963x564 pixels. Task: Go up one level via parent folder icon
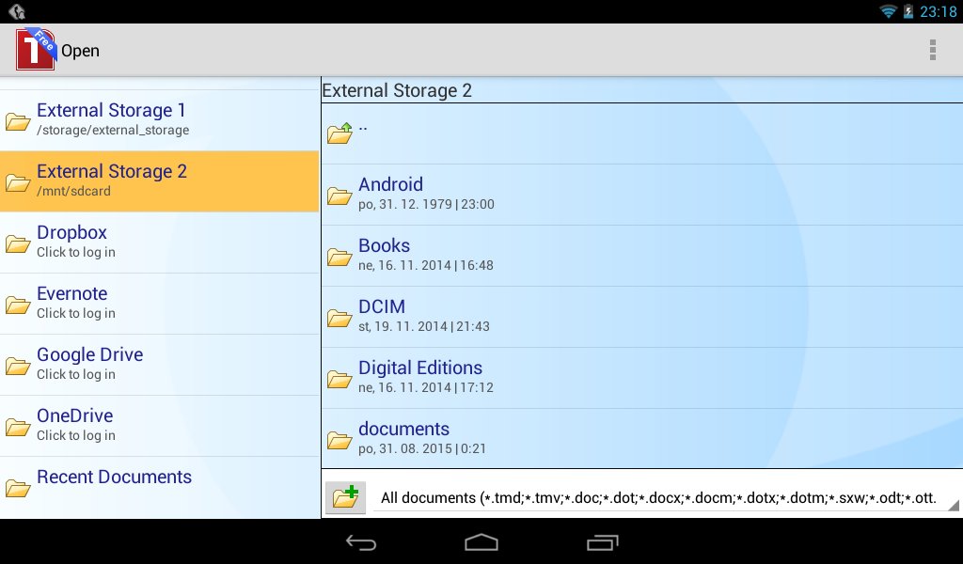(339, 133)
